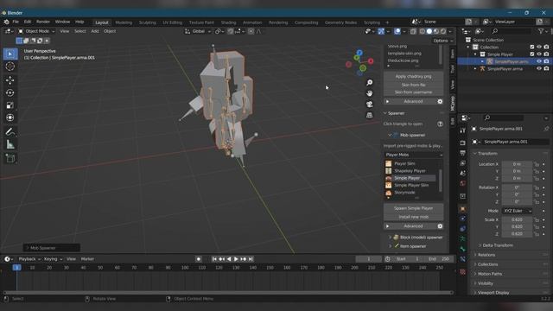The width and height of the screenshot is (553, 311).
Task: Switch to Solid viewport shading
Action: [429, 31]
